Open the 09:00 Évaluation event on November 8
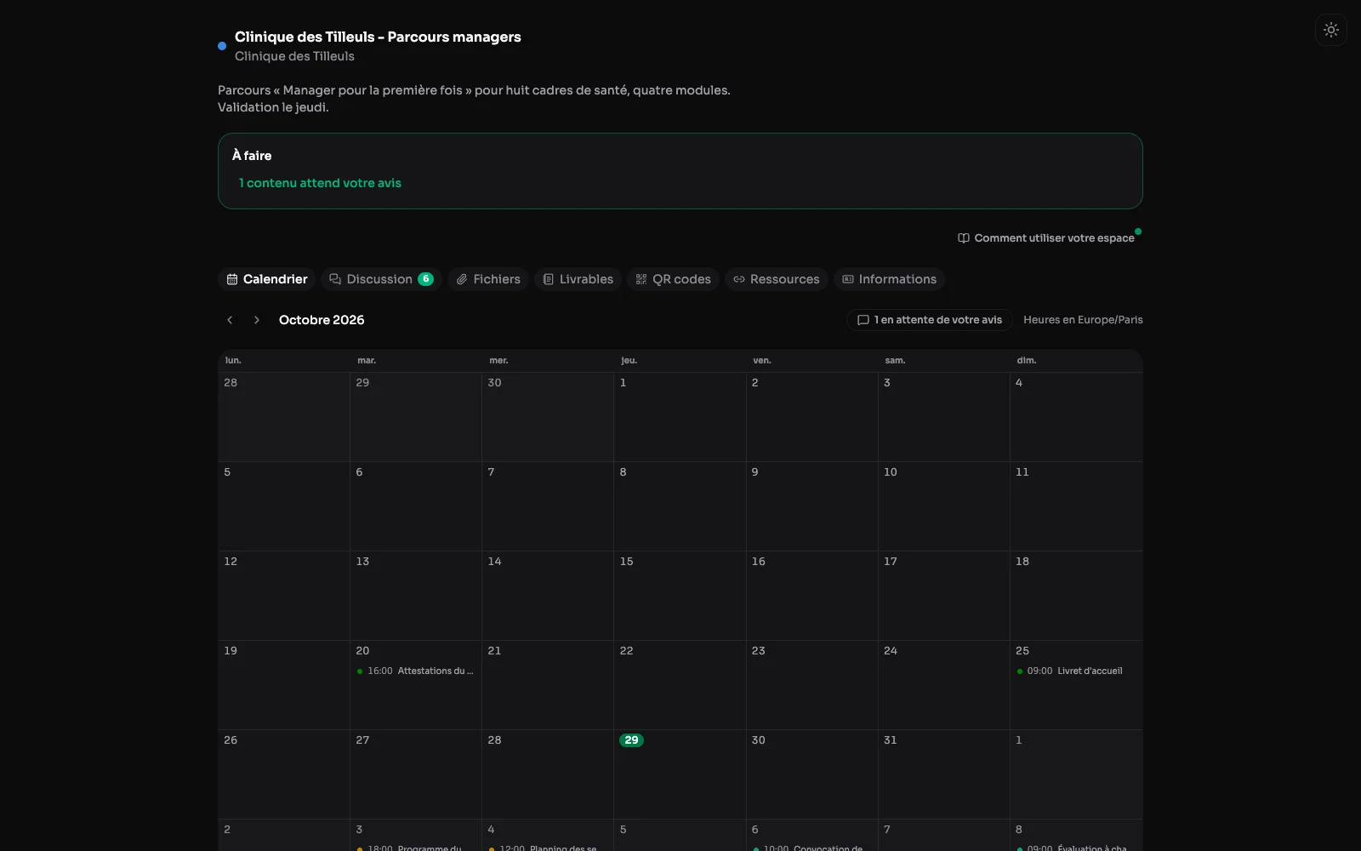The image size is (1361, 851). pos(1076,848)
